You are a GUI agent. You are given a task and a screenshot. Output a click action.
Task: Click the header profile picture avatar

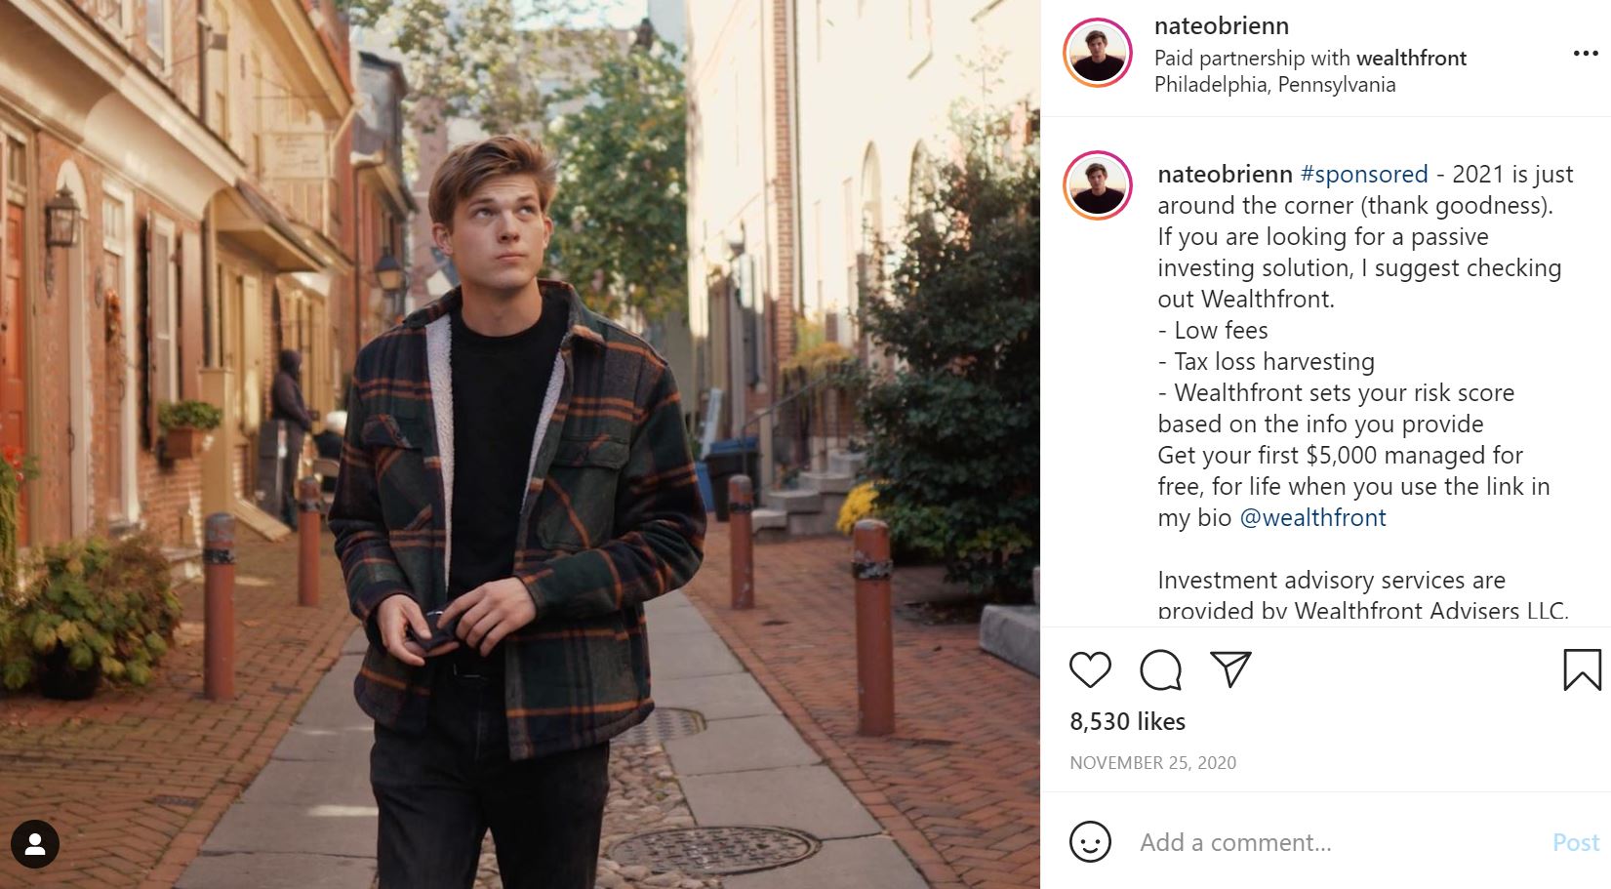[x=1098, y=53]
